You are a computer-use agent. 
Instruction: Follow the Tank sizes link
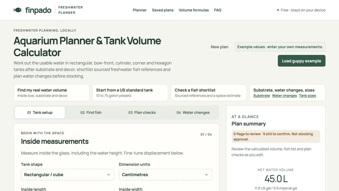point(307,96)
